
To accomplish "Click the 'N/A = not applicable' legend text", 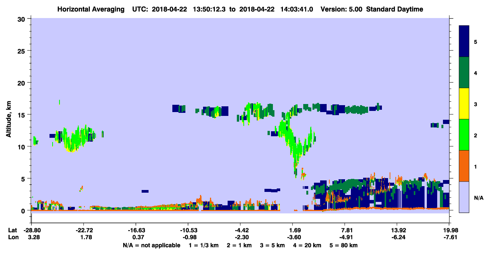I will pyautogui.click(x=151, y=245).
